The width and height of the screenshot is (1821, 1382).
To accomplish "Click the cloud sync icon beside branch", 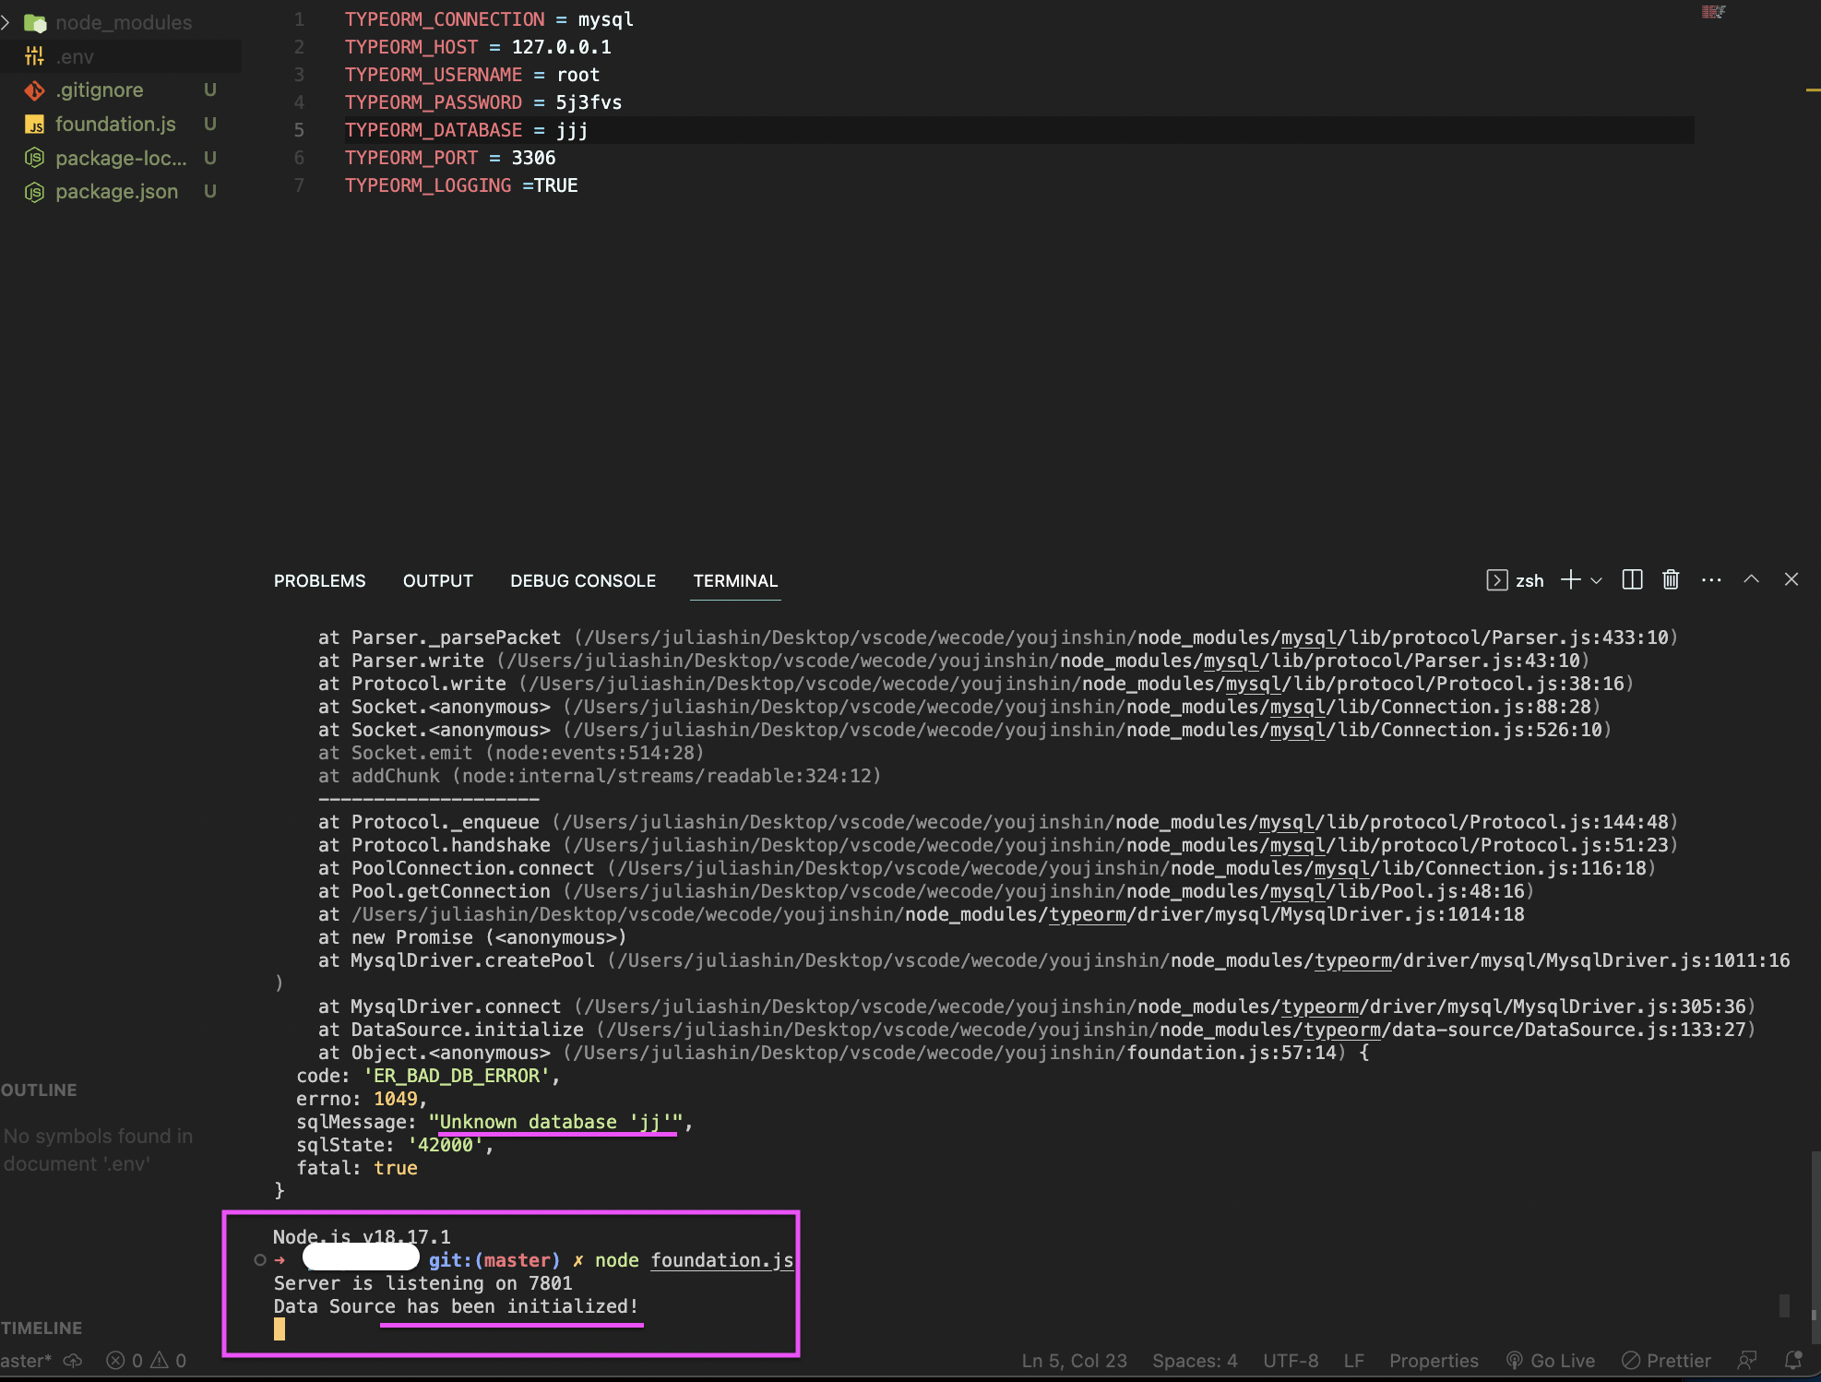I will [73, 1360].
